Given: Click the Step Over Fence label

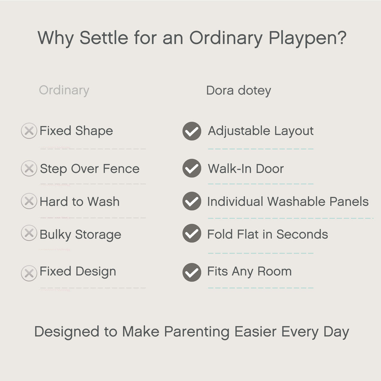Looking at the screenshot, I should [x=90, y=169].
